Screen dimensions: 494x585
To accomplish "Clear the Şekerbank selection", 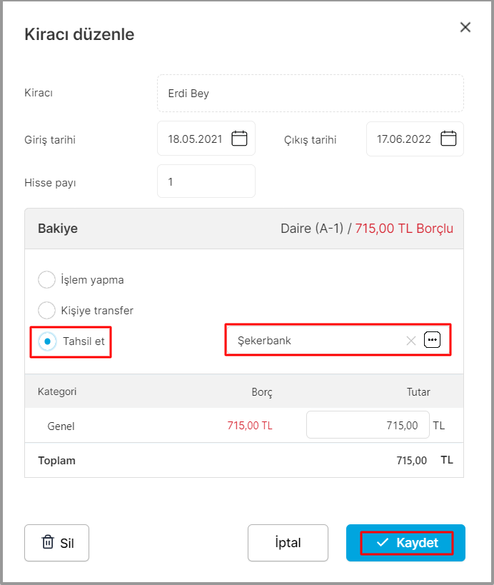I will pyautogui.click(x=411, y=340).
